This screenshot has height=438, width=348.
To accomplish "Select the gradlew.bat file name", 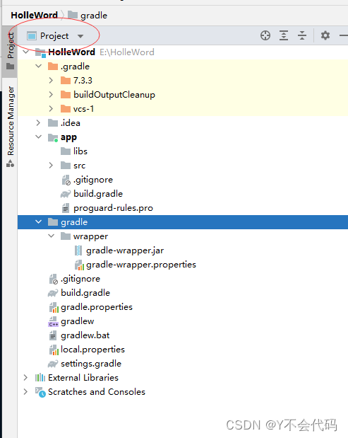I will click(85, 335).
